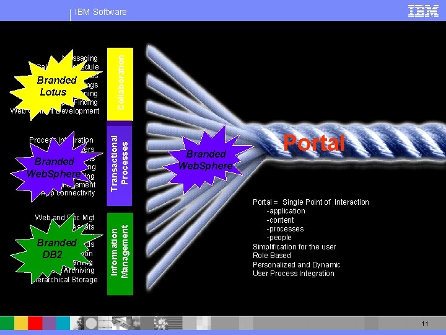Click the teal footer color block
Screen dimensions: 446x335
point(63,323)
